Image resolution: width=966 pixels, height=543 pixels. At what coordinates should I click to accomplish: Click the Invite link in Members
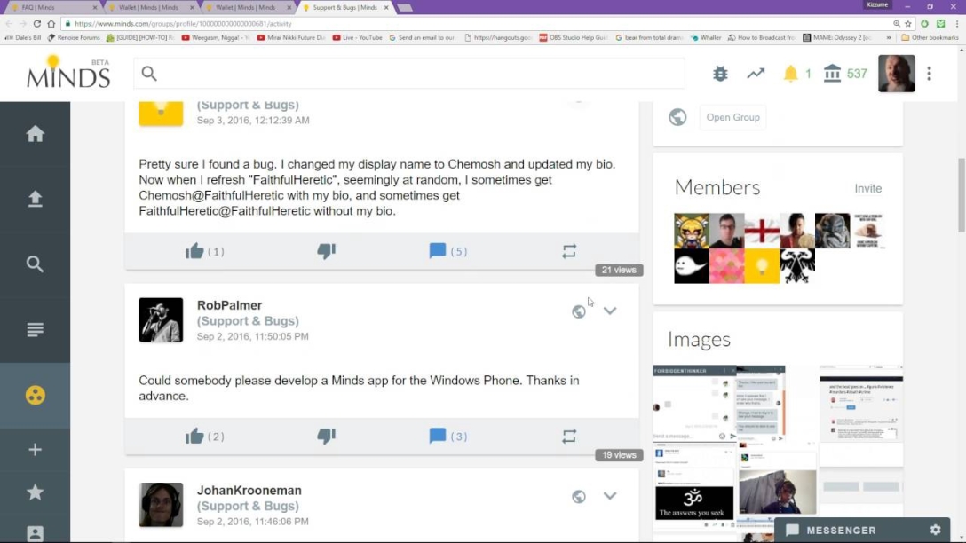(x=867, y=188)
